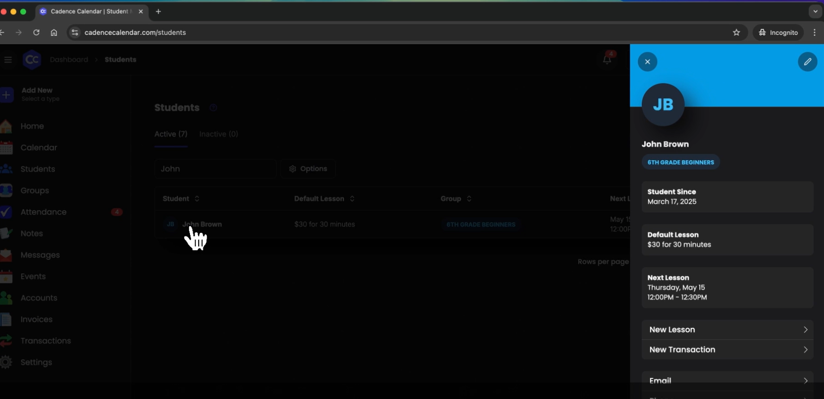Screen dimensions: 824x399
Task: Open Messages in the sidebar
Action: pyautogui.click(x=40, y=255)
